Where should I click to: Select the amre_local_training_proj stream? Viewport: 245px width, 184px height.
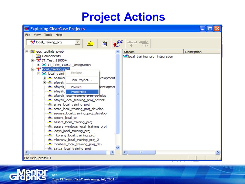[72, 104]
